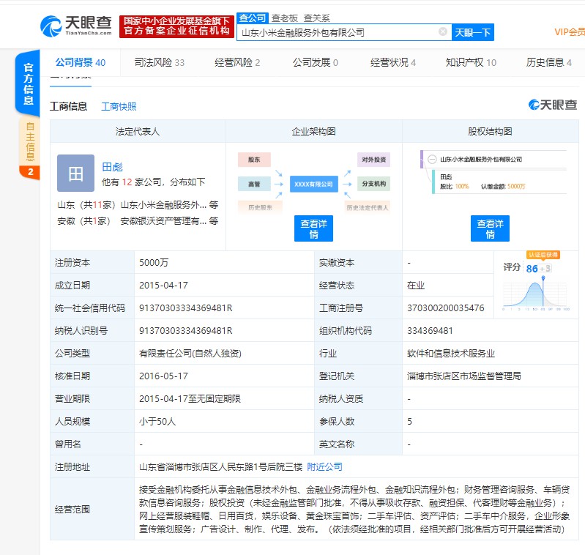Open the 知识产权 10 tab

(471, 62)
